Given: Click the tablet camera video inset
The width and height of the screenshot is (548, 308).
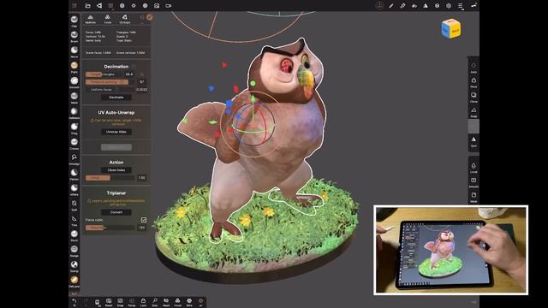Looking at the screenshot, I should 451,250.
